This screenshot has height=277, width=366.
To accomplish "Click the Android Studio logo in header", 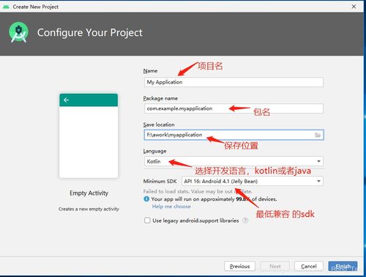I will tap(18, 32).
